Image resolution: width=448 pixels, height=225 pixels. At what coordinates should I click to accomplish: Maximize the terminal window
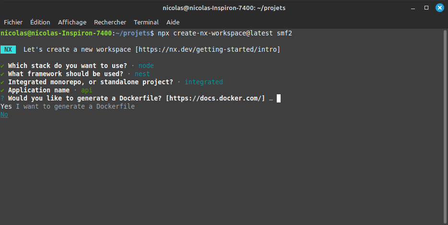[426, 8]
